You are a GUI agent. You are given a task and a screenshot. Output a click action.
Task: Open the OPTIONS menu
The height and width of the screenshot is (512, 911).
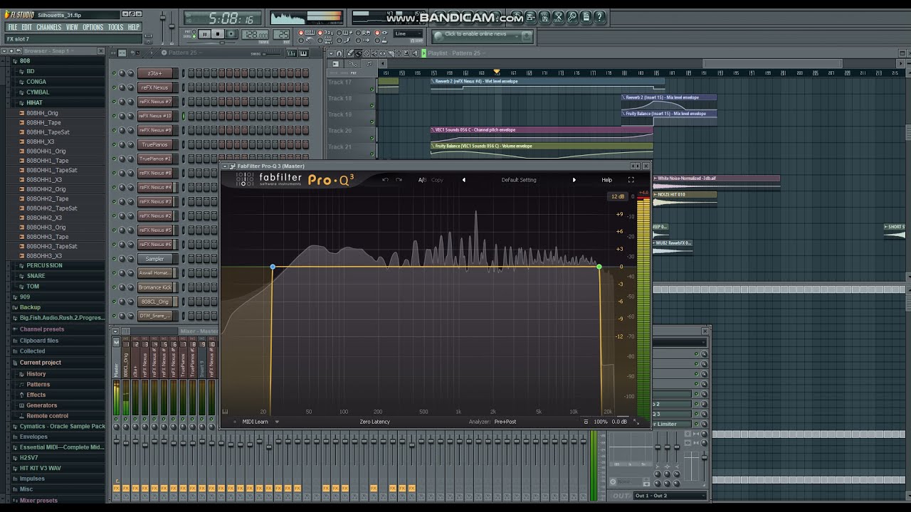tap(93, 27)
